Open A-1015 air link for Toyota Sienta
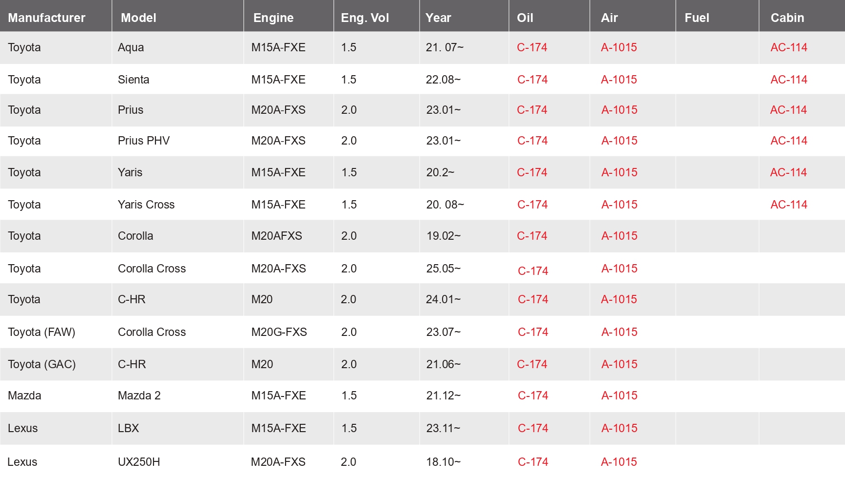The image size is (845, 479). point(619,80)
